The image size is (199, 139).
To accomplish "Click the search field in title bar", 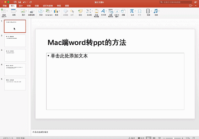I will point(176,2).
